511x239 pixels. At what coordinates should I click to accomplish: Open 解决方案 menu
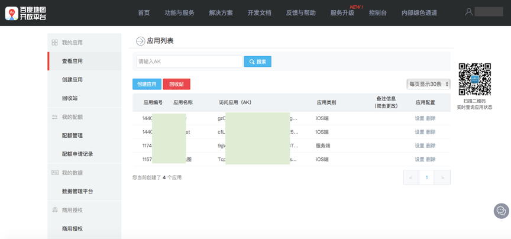[x=221, y=13]
